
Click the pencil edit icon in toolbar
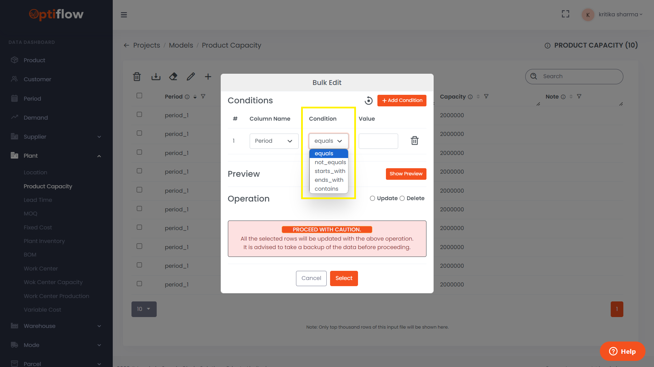(191, 77)
